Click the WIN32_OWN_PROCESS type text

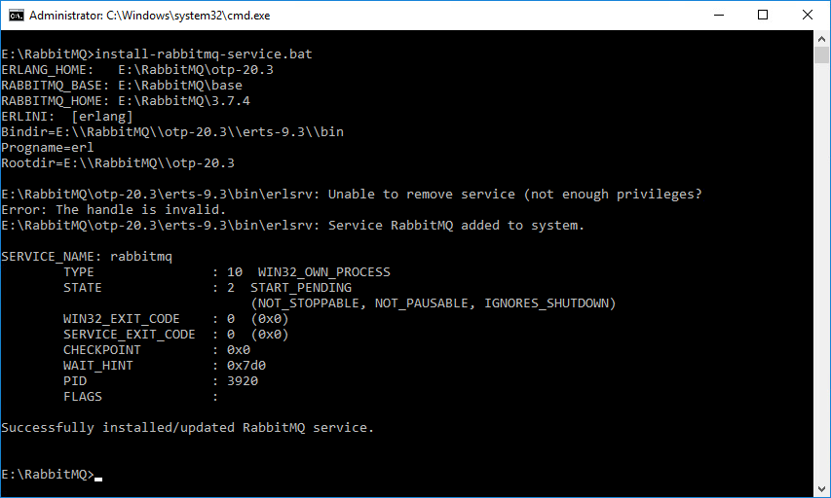click(x=321, y=272)
